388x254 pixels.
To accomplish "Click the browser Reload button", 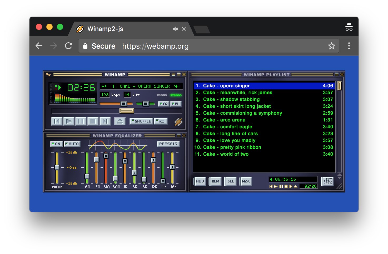I will [68, 46].
